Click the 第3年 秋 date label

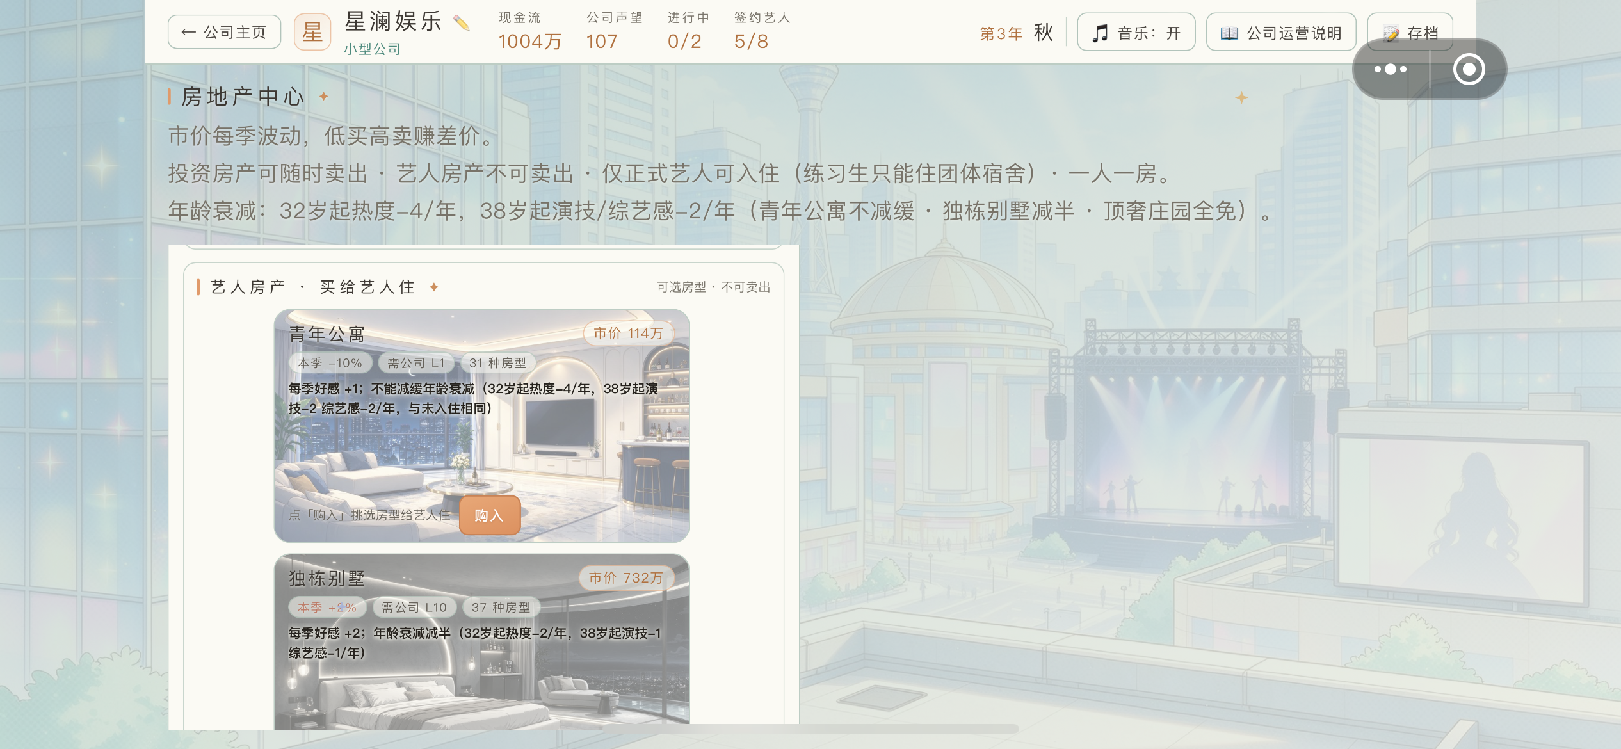tap(1017, 33)
